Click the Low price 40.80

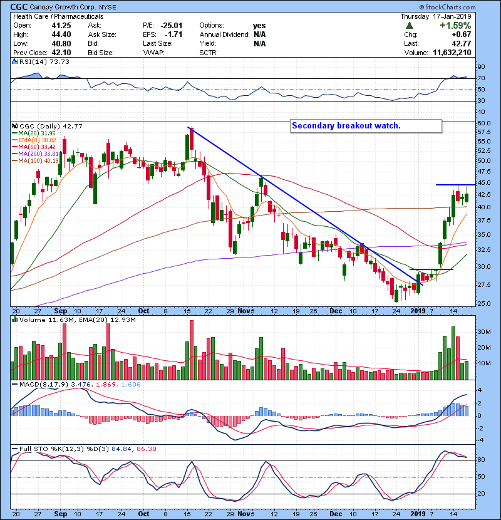[61, 43]
